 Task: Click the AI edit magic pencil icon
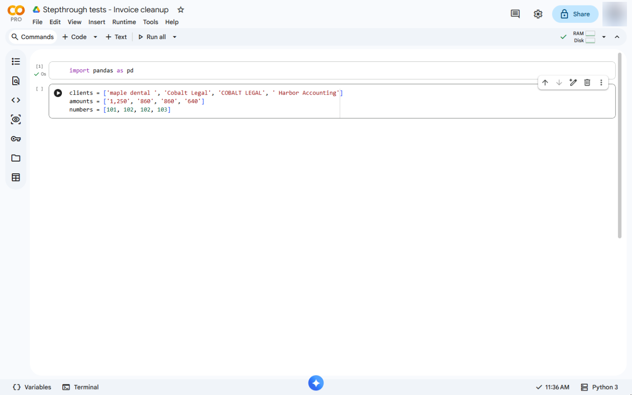click(573, 82)
